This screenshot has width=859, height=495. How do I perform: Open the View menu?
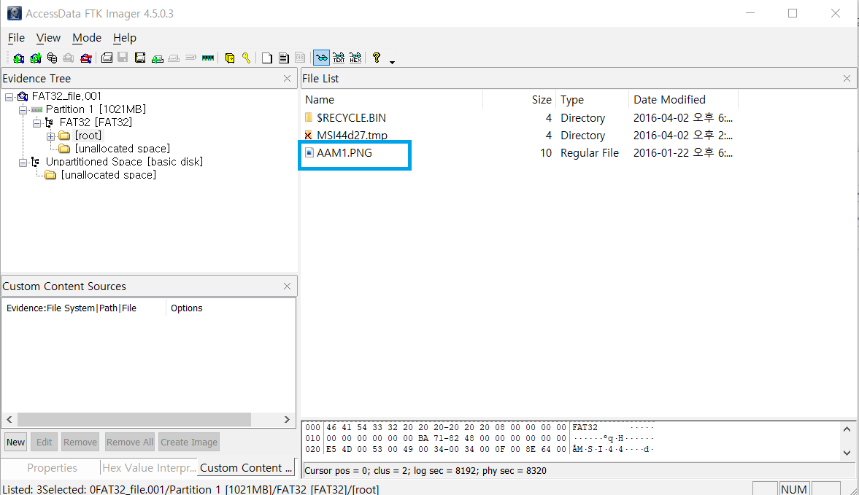48,38
